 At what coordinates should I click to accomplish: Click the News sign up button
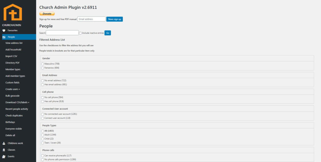[114, 19]
